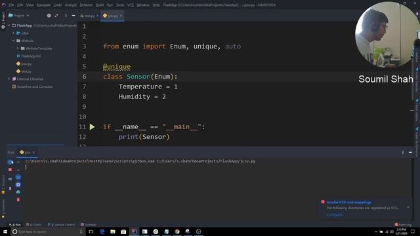Viewport: 420px width, 236px height.
Task: Open the Tools menu
Action: 119,5
